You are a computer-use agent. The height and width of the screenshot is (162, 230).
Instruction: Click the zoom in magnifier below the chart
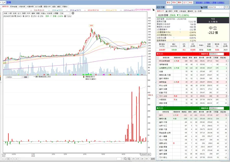point(129,159)
